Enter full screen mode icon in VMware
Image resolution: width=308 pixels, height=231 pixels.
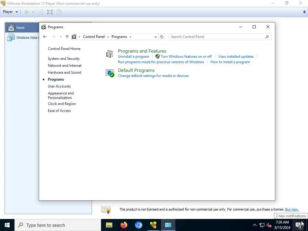tap(50, 12)
